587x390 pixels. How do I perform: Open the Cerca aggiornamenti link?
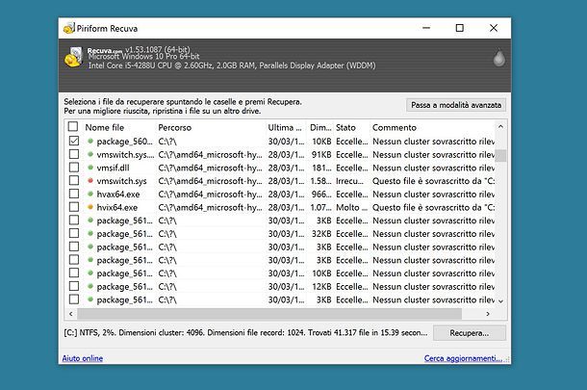(463, 358)
